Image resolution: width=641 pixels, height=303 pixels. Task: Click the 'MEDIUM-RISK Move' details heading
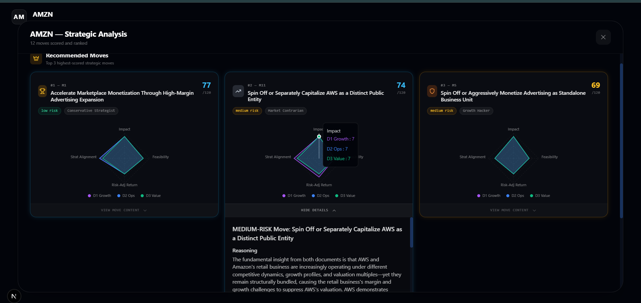click(x=317, y=234)
